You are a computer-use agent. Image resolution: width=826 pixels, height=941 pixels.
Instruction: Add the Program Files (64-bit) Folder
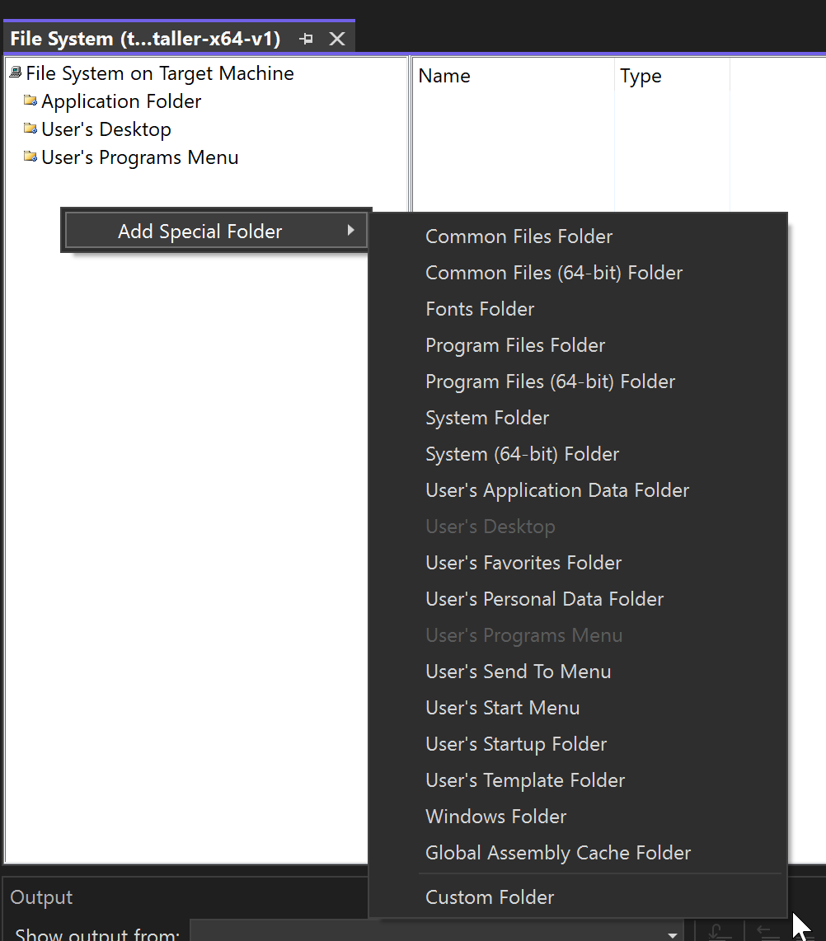pos(550,382)
